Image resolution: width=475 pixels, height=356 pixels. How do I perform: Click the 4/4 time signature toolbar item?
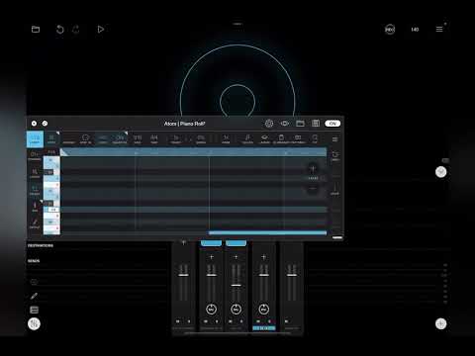coord(154,139)
